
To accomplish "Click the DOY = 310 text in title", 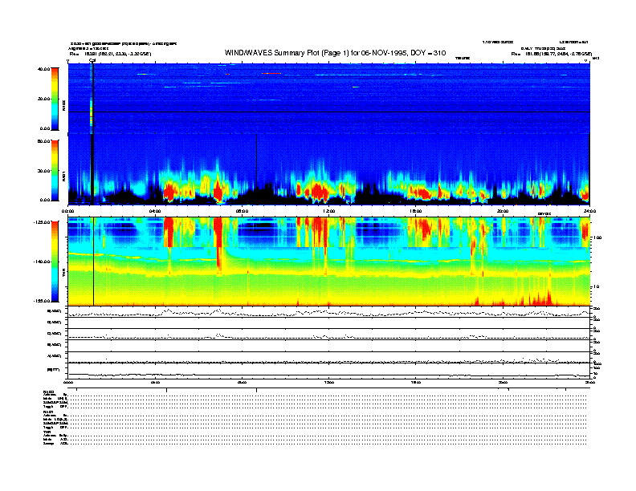I will 428,53.
